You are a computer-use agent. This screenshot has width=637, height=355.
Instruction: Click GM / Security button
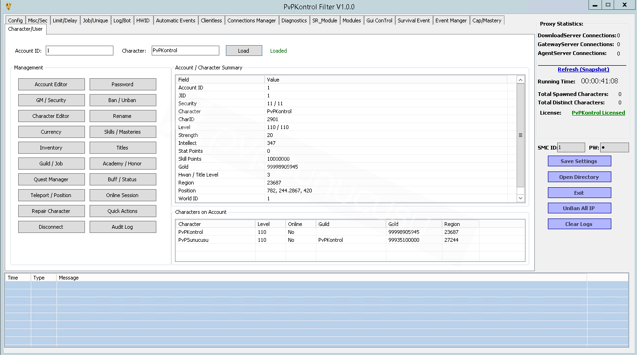coord(51,100)
